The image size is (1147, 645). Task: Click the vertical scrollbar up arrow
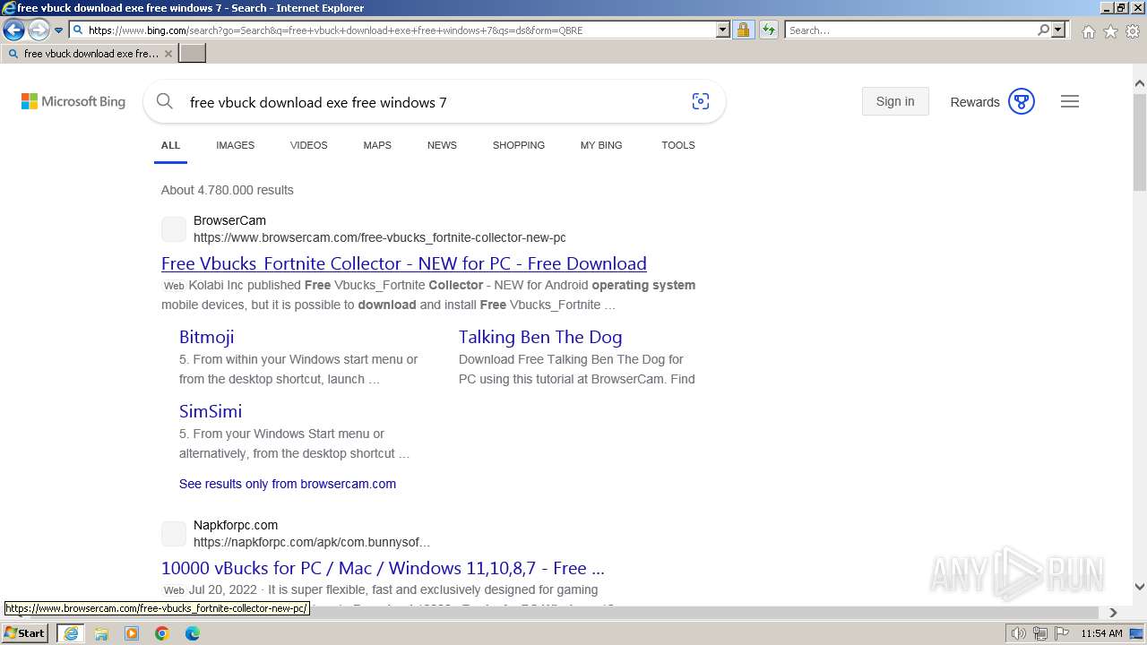(1140, 83)
